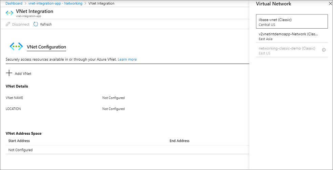This screenshot has width=333, height=170.
Task: Click Not Configured value for LOCATION
Action: [x=113, y=109]
